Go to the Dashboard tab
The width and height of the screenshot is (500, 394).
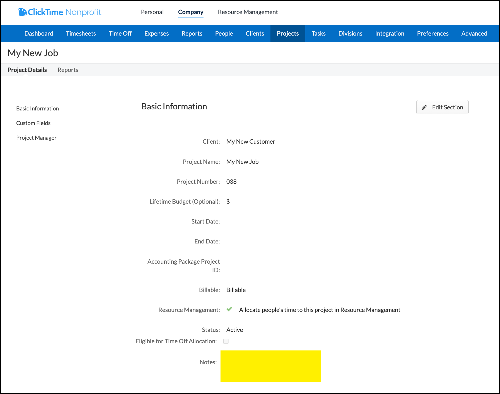pyautogui.click(x=39, y=33)
